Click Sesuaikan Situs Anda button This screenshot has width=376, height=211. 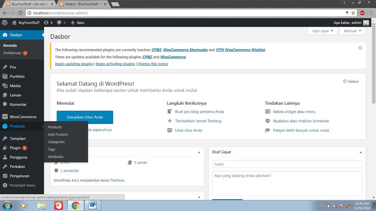tap(85, 117)
